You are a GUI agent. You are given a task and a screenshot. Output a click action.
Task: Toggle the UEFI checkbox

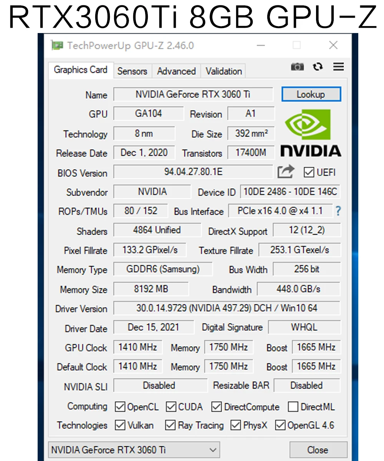(x=309, y=172)
